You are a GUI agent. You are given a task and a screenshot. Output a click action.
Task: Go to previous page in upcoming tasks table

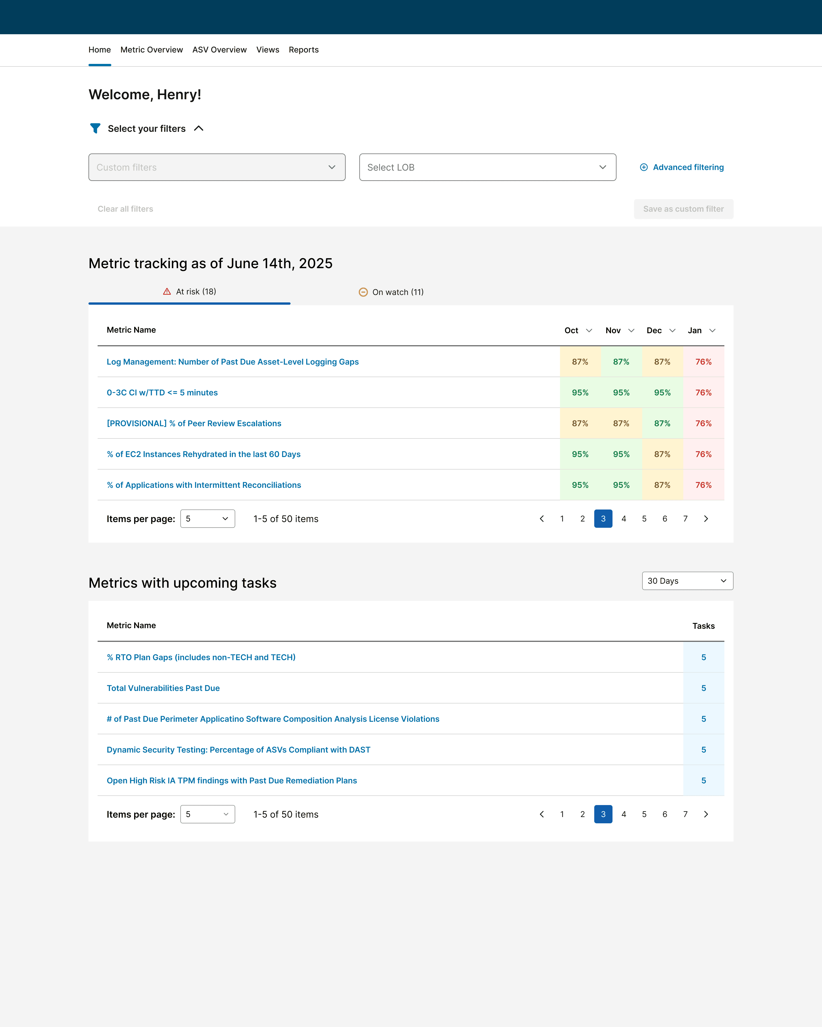click(542, 814)
